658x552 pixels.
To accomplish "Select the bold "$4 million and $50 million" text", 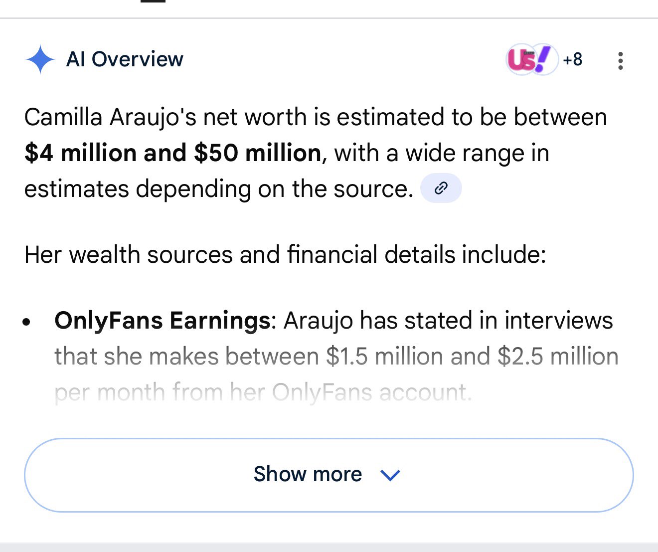I will 173,153.
